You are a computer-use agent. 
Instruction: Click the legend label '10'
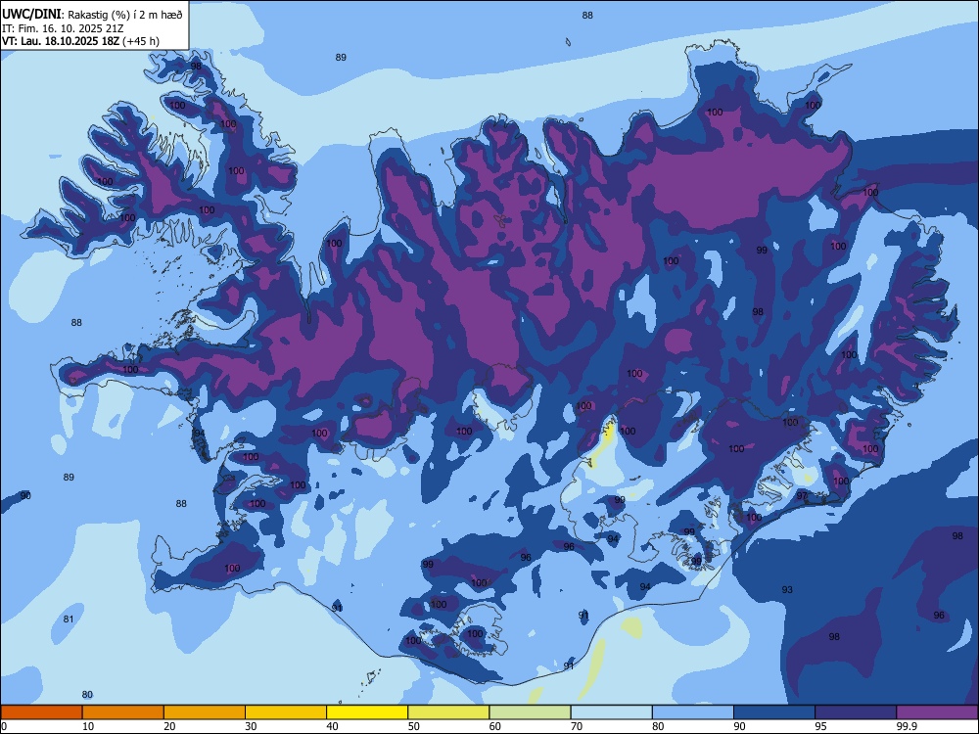tap(88, 726)
